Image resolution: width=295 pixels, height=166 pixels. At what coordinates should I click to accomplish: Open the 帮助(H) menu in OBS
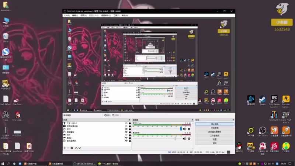(125, 15)
